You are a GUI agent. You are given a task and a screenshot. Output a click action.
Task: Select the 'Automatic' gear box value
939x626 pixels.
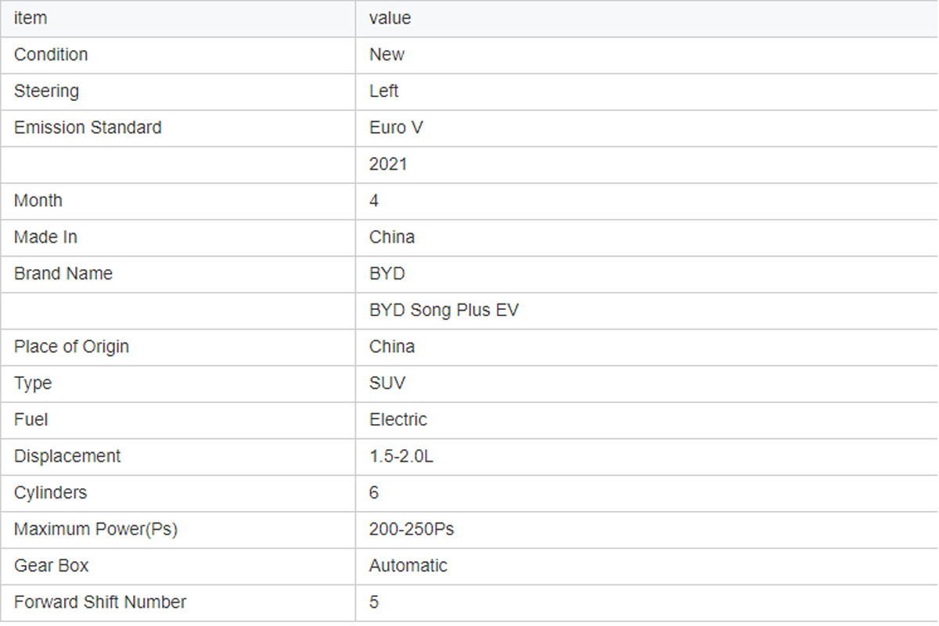408,566
